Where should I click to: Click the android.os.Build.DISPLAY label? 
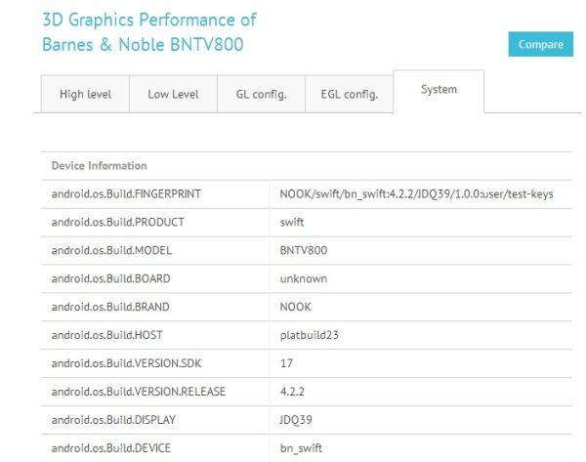click(113, 420)
